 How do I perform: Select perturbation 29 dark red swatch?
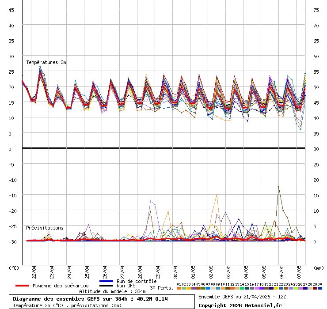(x=315, y=288)
